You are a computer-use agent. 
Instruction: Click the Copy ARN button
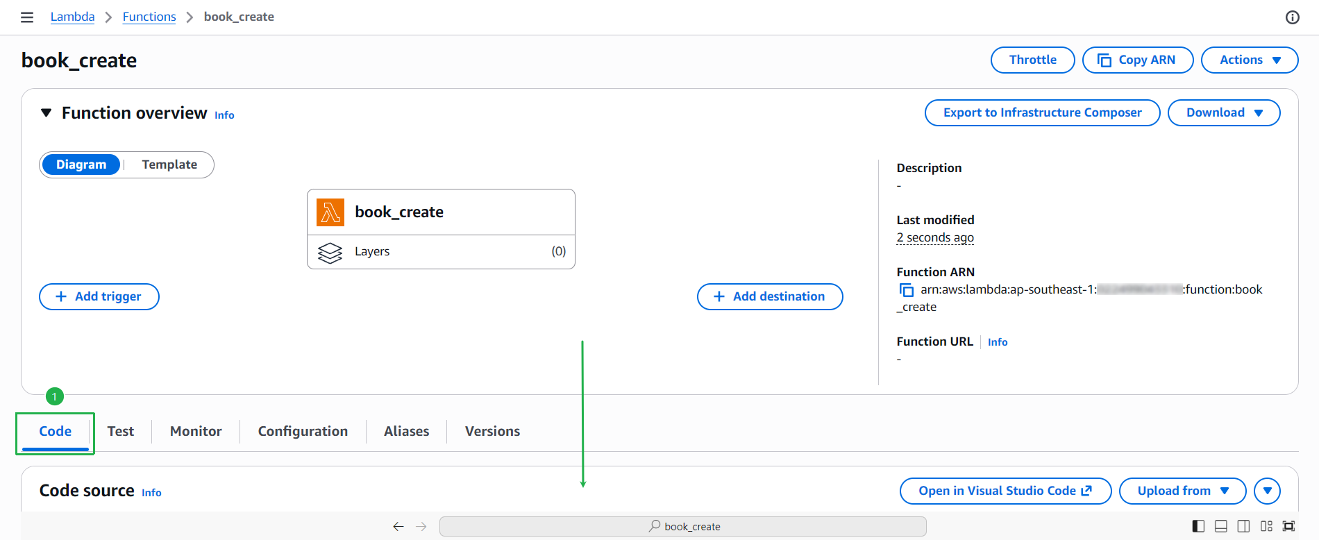pyautogui.click(x=1138, y=60)
